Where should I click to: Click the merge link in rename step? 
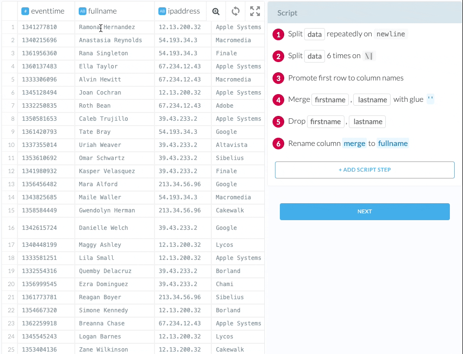[x=354, y=144]
